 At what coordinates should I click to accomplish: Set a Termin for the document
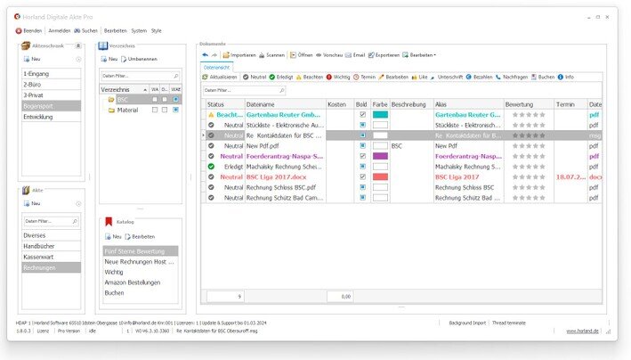(x=364, y=77)
